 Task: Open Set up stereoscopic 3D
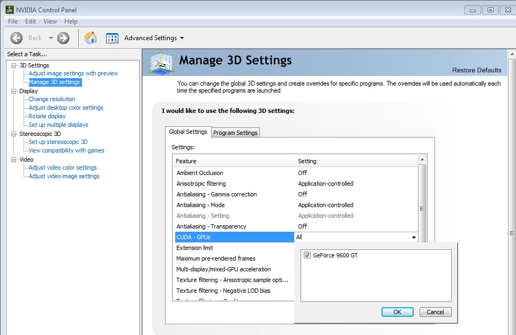click(x=58, y=142)
